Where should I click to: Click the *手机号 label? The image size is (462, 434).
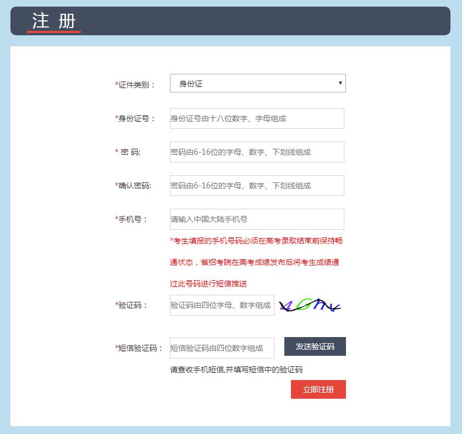click(131, 219)
